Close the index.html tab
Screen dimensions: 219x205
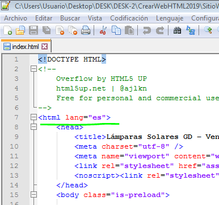[x=45, y=47]
